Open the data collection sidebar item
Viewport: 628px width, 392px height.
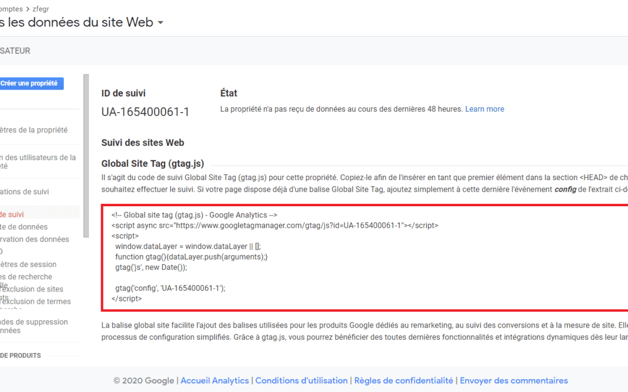coord(24,227)
